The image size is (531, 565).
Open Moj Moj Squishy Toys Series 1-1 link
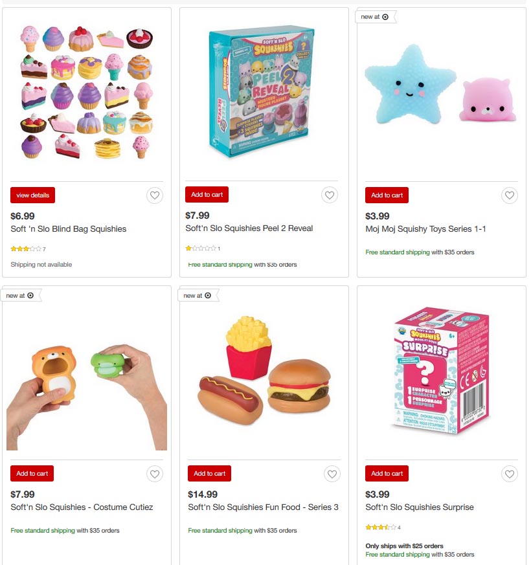click(x=425, y=229)
